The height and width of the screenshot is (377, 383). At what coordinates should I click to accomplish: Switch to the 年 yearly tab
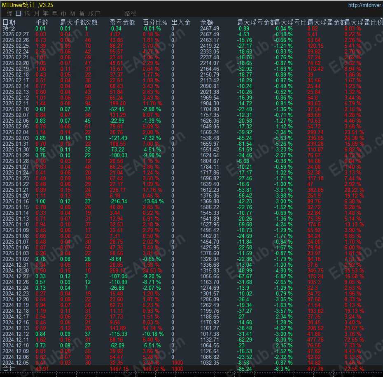(54, 14)
